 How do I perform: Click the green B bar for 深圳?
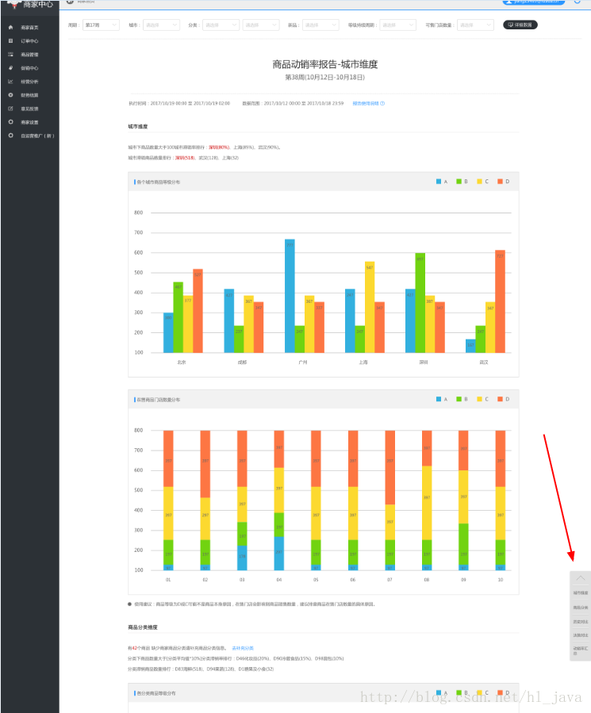tap(420, 303)
